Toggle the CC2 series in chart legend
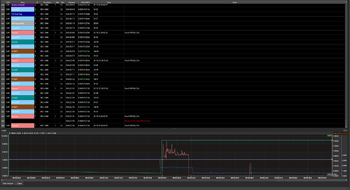This screenshot has height=190, width=350. [x=51, y=133]
